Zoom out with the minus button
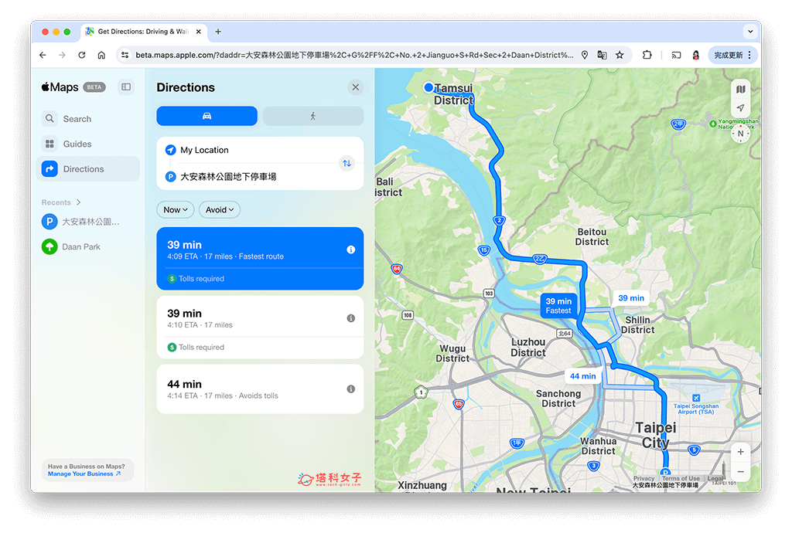Image resolution: width=792 pixels, height=533 pixels. [740, 472]
